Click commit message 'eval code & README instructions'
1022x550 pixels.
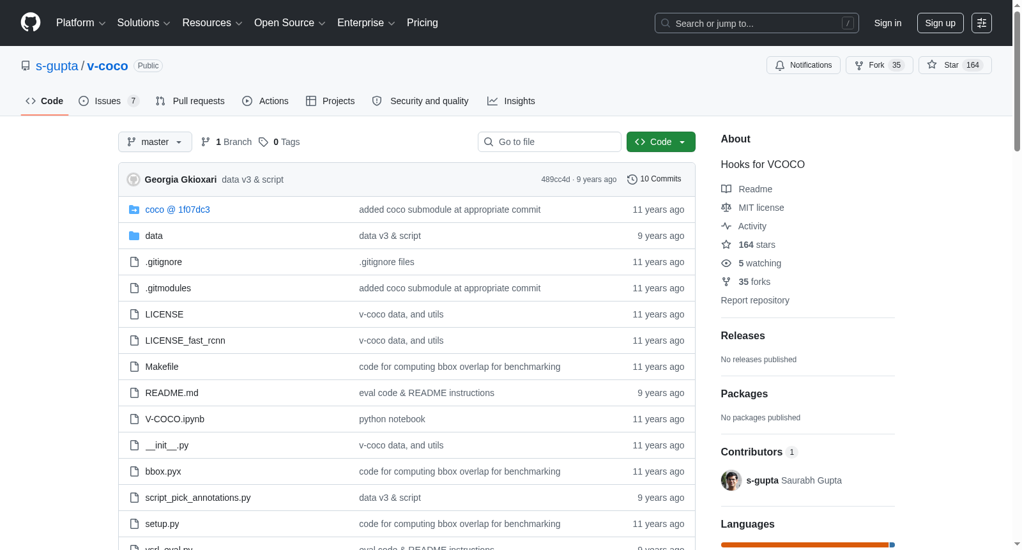(x=427, y=393)
